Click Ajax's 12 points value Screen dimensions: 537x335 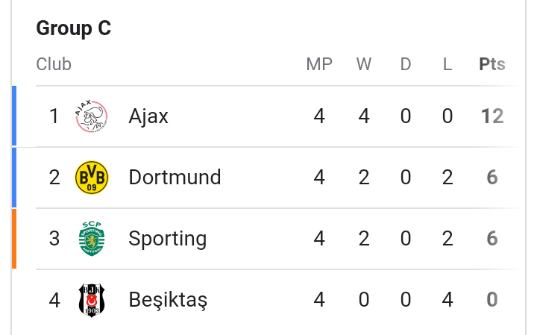point(492,116)
